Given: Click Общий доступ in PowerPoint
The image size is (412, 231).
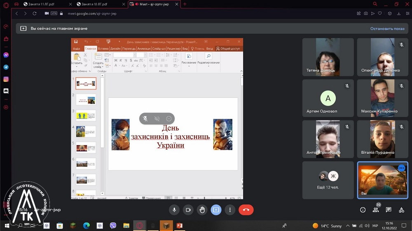Looking at the screenshot, I should (x=228, y=49).
